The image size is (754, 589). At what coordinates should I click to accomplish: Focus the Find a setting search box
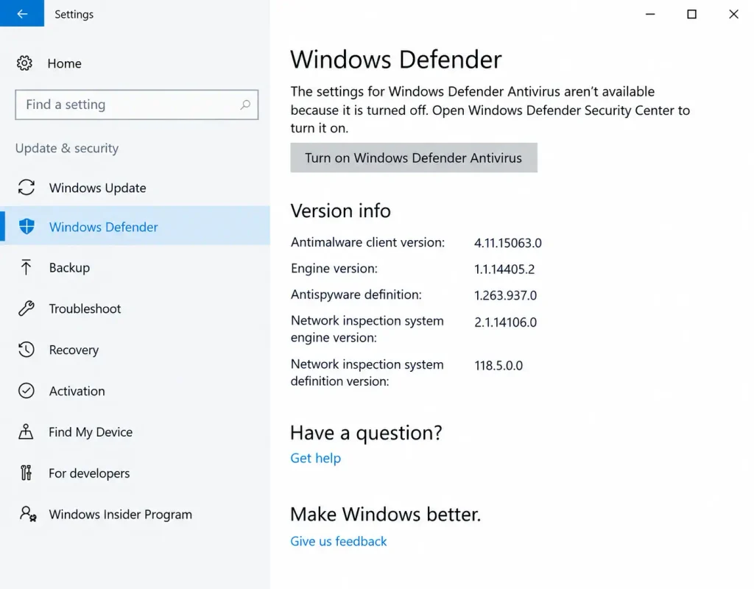pyautogui.click(x=136, y=105)
